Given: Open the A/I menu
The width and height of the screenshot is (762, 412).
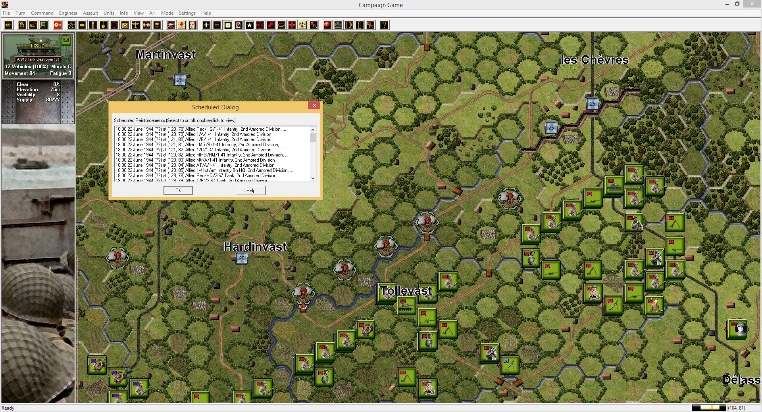Looking at the screenshot, I should [152, 13].
